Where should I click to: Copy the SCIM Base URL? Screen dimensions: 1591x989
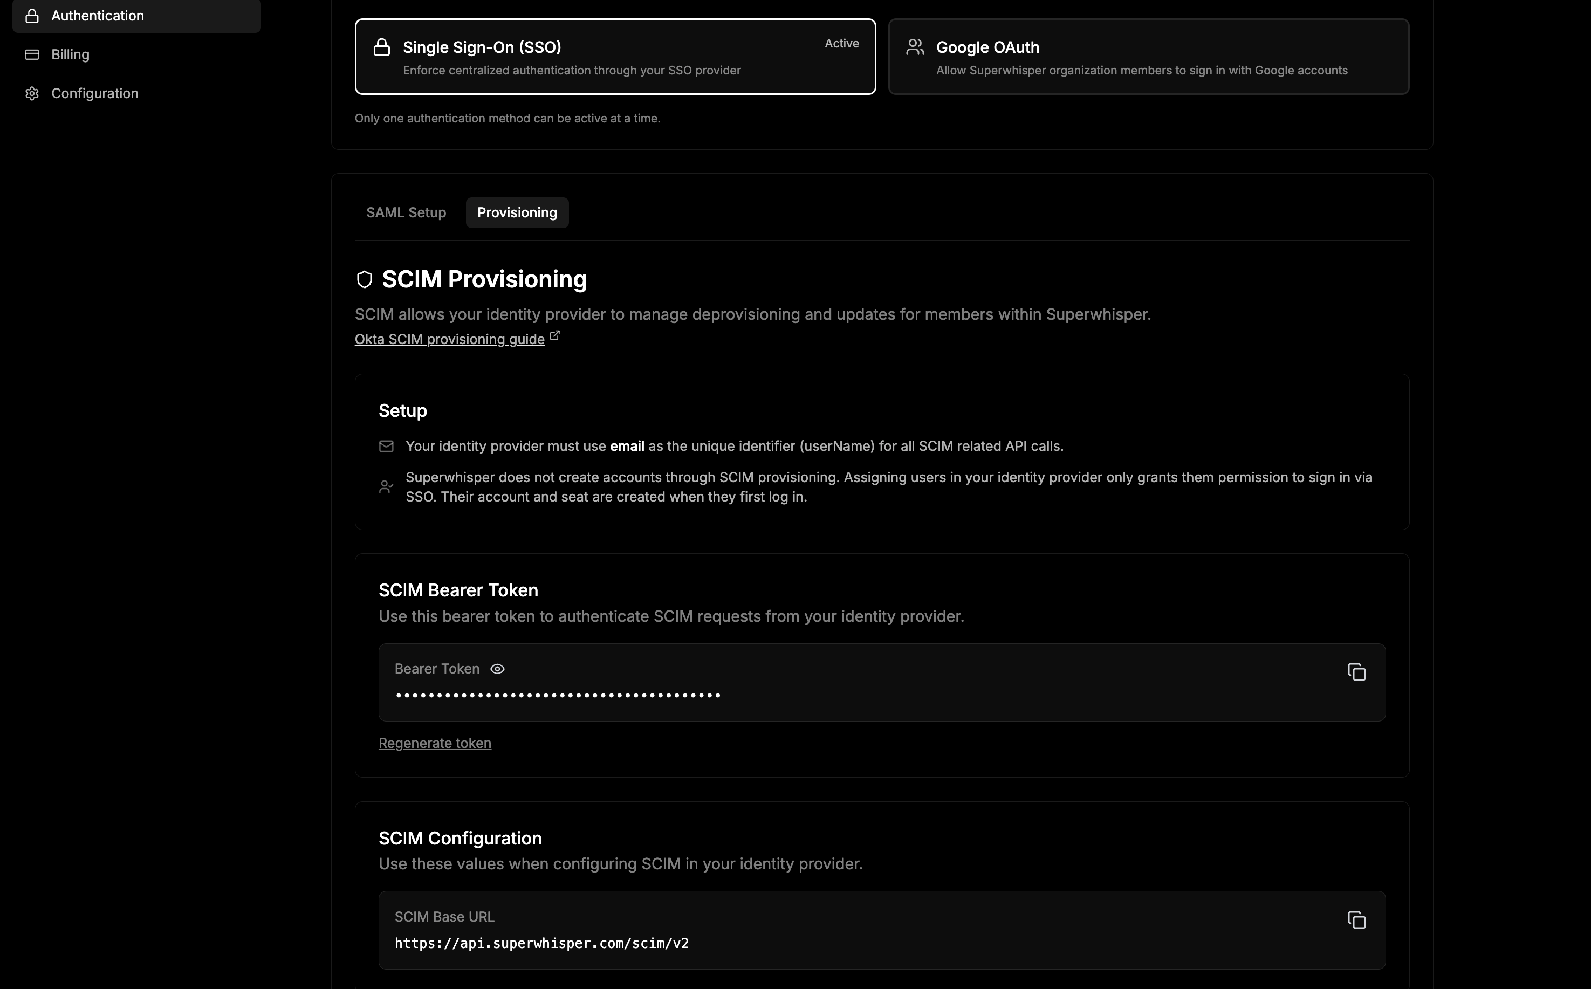coord(1356,919)
